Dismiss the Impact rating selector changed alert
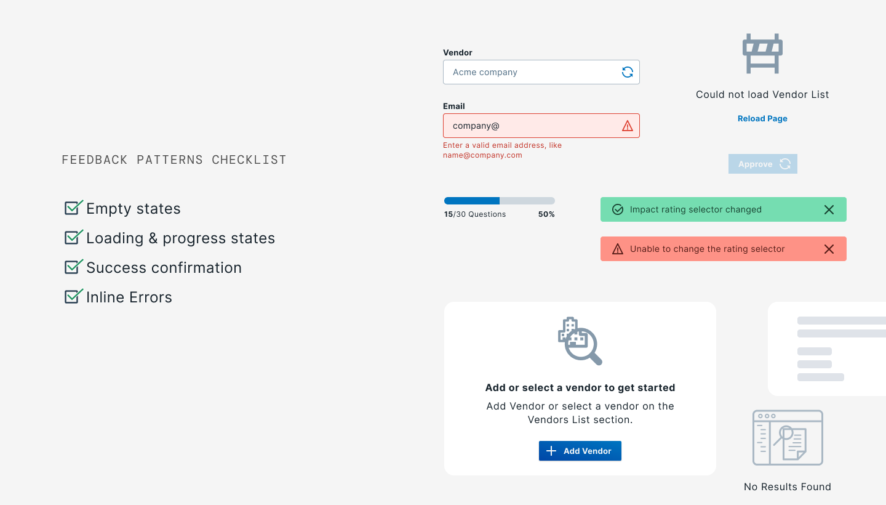Image resolution: width=886 pixels, height=505 pixels. pyautogui.click(x=829, y=209)
